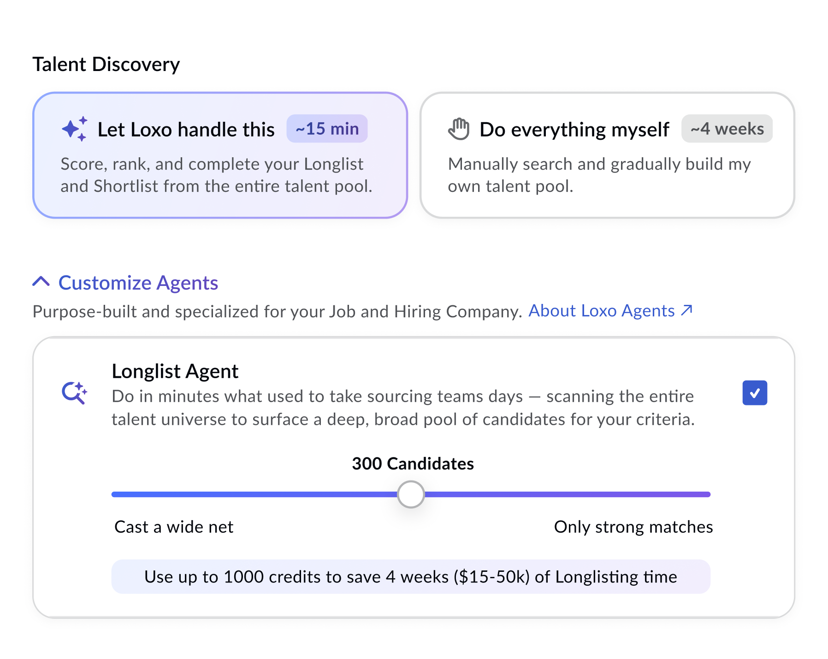Image resolution: width=828 pixels, height=659 pixels.
Task: Click the sparkle icon beside Let Loxo handle this
Action: pyautogui.click(x=74, y=129)
